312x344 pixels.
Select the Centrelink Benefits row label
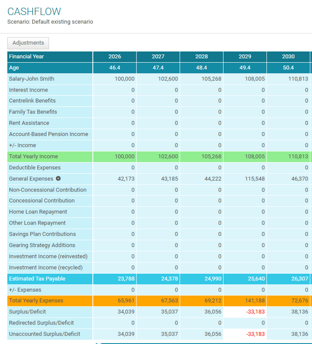(x=32, y=101)
